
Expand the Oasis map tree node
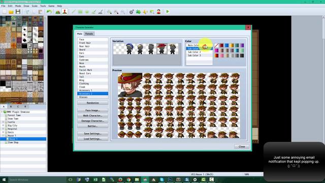click(3, 132)
